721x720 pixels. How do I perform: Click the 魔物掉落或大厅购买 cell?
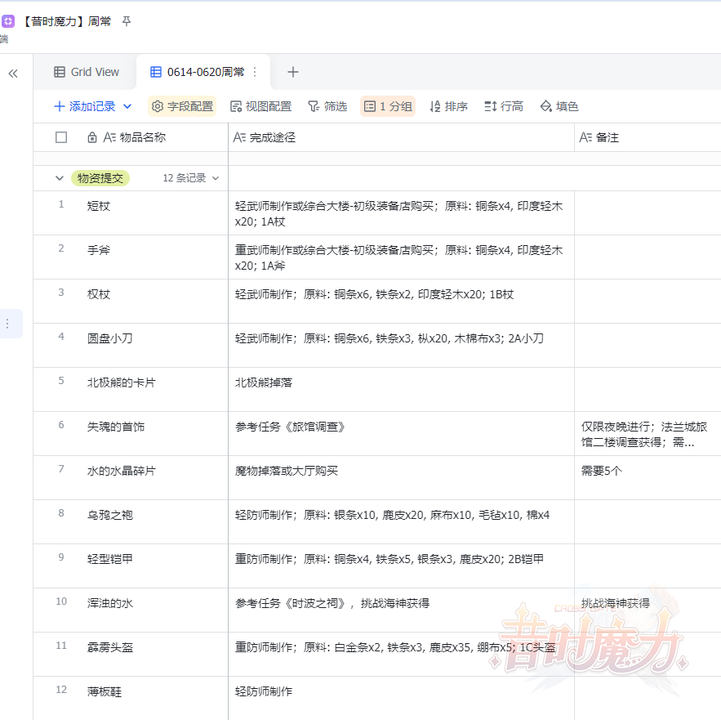tap(402, 478)
